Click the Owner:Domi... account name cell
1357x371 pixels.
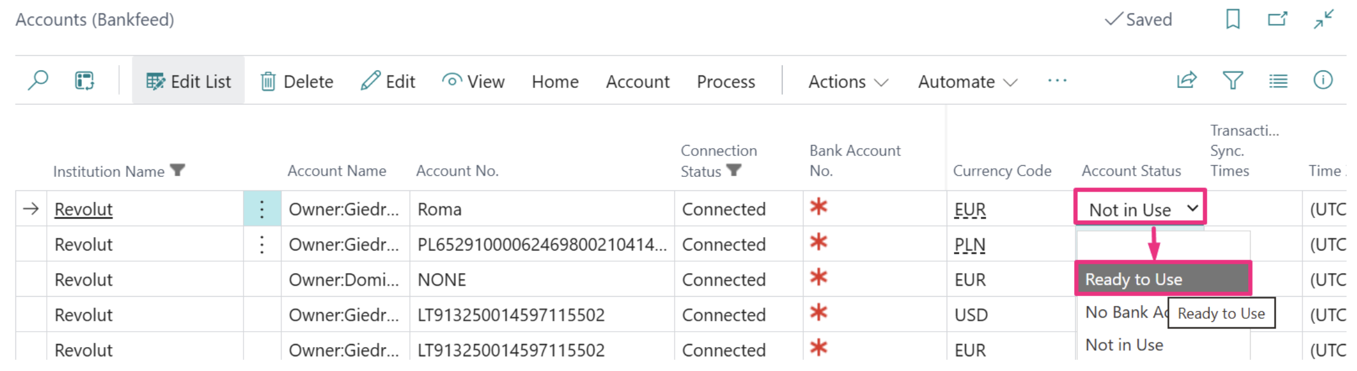tap(344, 279)
